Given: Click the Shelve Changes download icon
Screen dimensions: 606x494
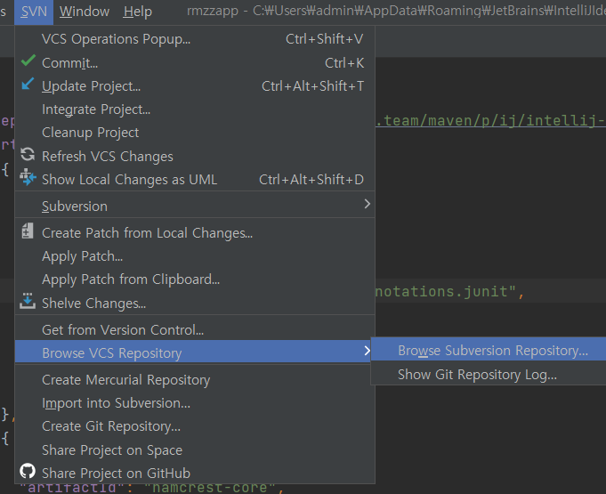Looking at the screenshot, I should click(28, 301).
